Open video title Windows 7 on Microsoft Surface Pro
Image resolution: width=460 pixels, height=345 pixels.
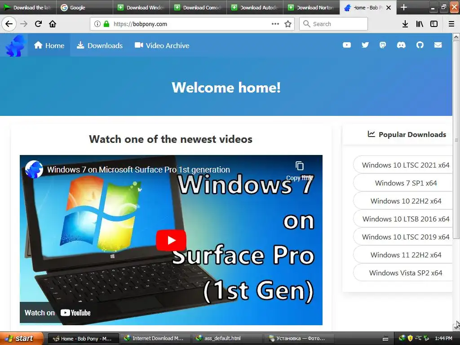pyautogui.click(x=138, y=169)
